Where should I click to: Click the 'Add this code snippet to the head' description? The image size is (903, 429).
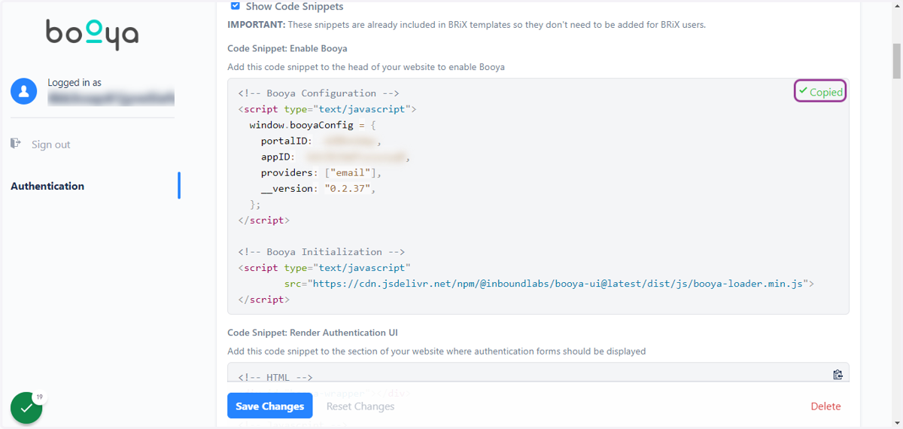[x=366, y=66]
